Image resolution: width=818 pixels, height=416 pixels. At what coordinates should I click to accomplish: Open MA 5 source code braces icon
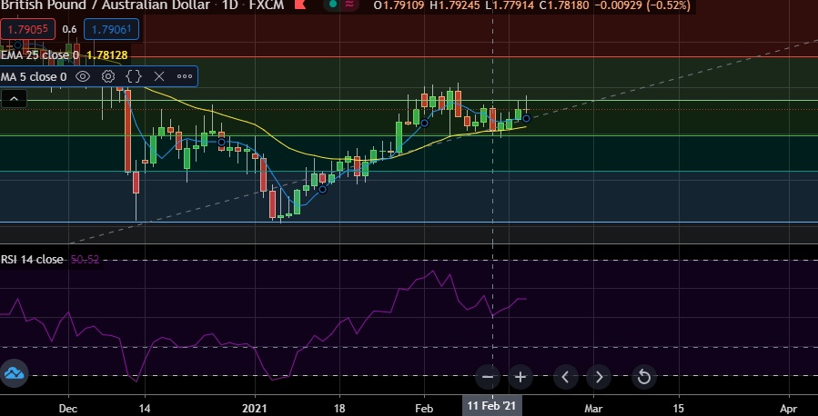click(x=134, y=76)
